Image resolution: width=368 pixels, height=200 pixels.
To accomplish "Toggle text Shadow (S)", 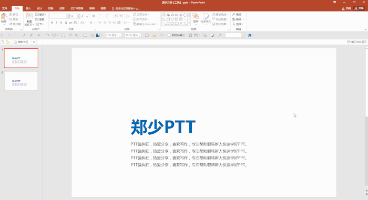I will [x=66, y=23].
